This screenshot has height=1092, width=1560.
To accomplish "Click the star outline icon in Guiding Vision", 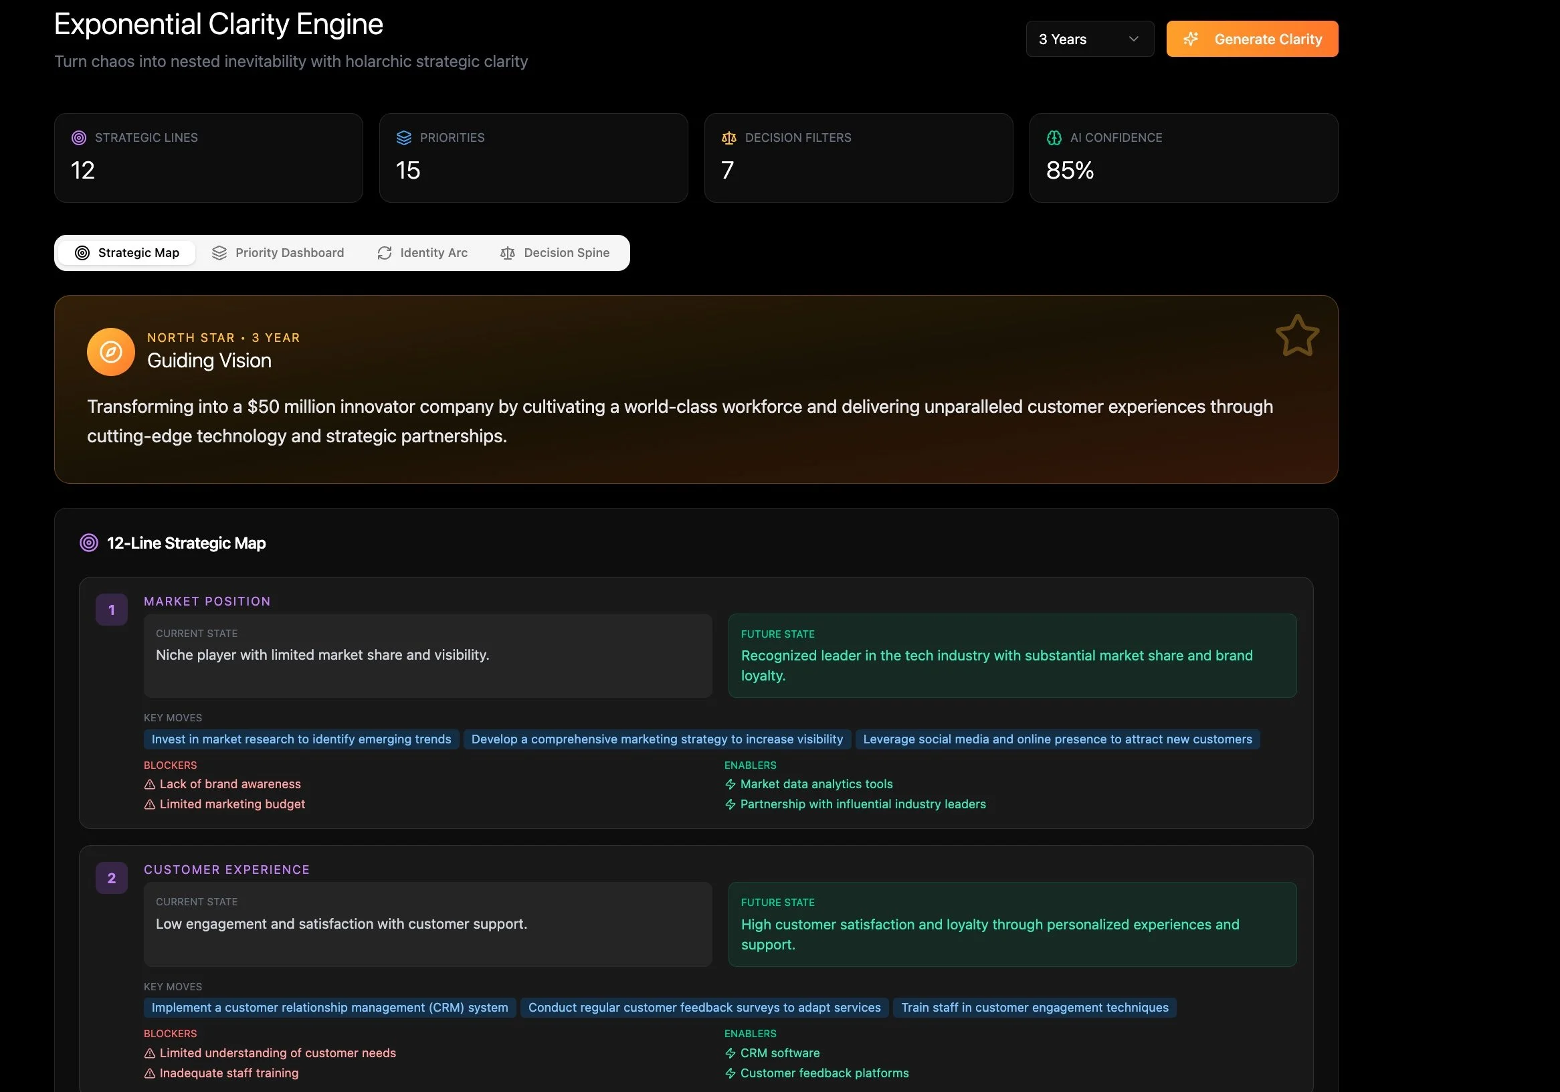I will [x=1296, y=336].
